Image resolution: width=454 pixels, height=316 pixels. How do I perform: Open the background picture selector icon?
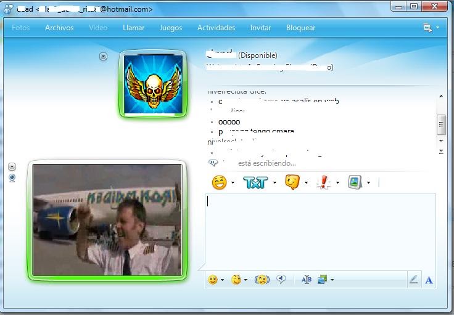click(322, 280)
